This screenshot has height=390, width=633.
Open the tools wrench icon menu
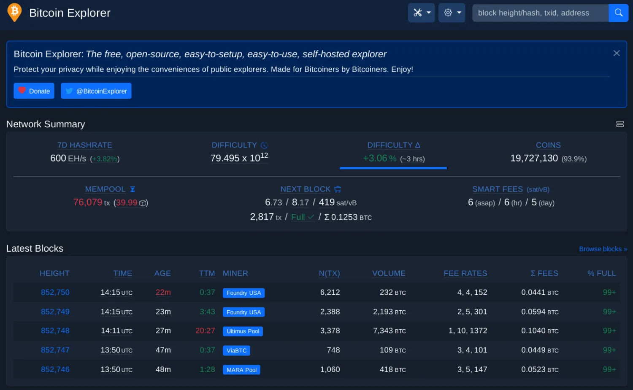(x=418, y=13)
